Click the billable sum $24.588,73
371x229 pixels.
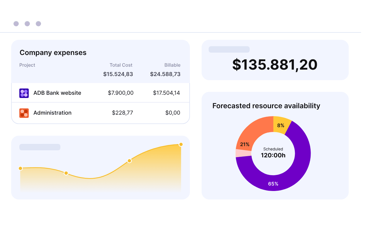pos(165,74)
